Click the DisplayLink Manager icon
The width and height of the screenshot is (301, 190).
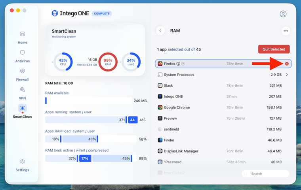click(x=160, y=151)
